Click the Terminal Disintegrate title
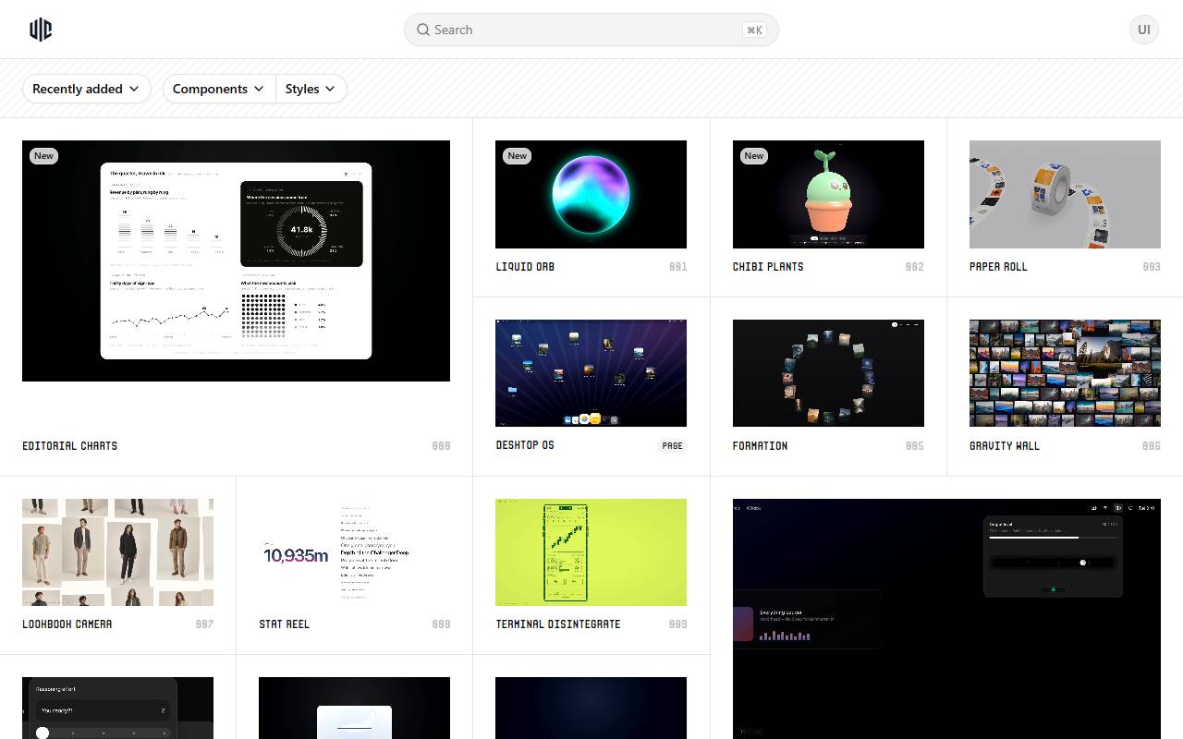This screenshot has height=739, width=1183. click(x=558, y=624)
